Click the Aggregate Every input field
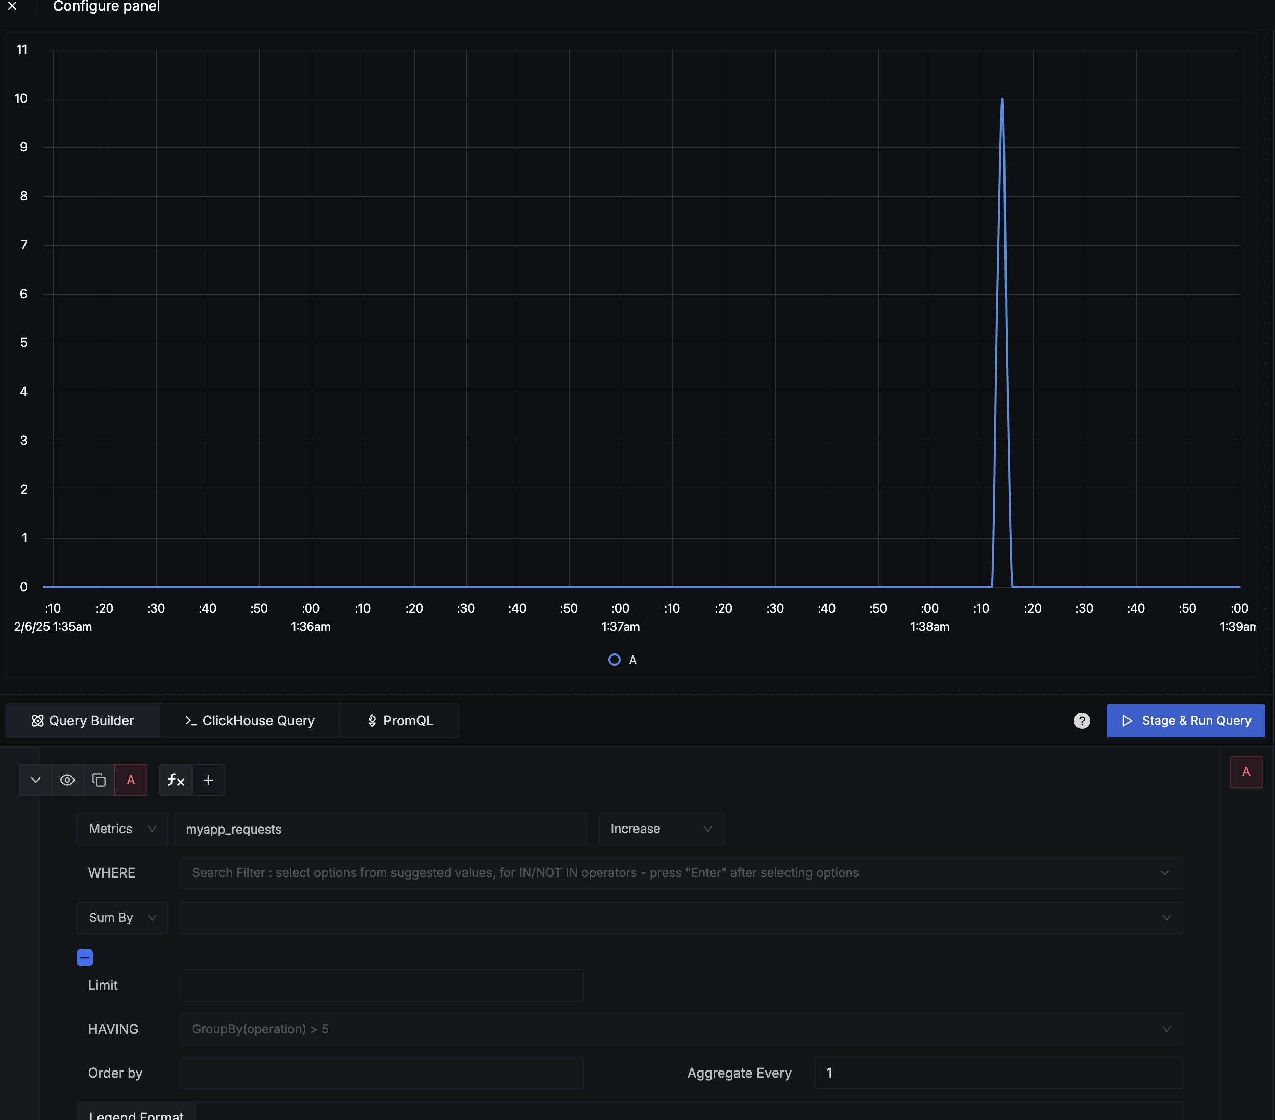Viewport: 1275px width, 1120px height. (997, 1073)
